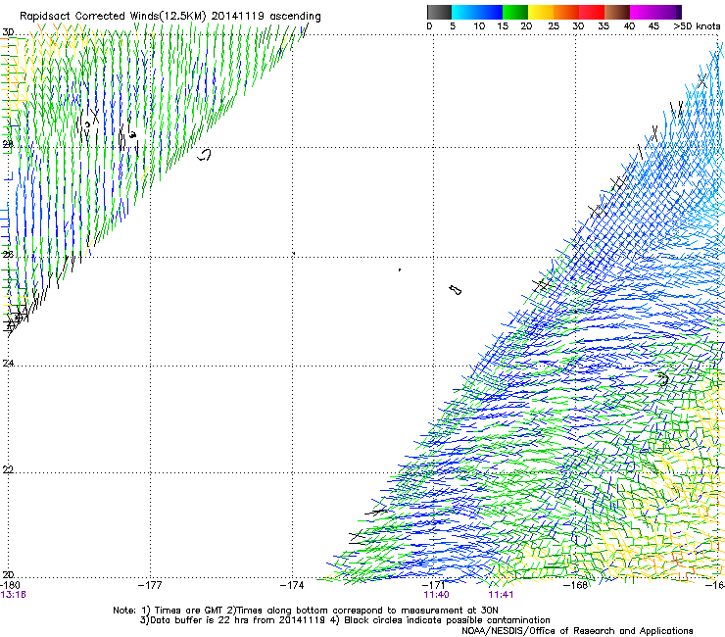Click the purple time label '13:16'

point(14,595)
